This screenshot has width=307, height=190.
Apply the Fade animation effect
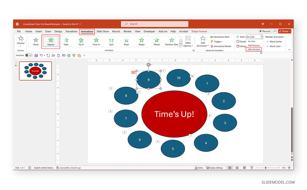66,42
